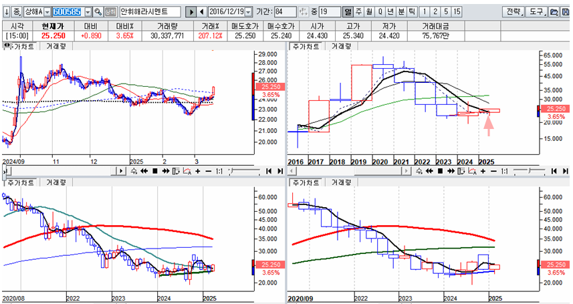Select the 틱 tick period toggle

point(412,12)
